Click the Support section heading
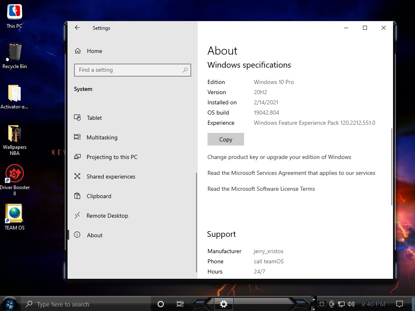The height and width of the screenshot is (311, 415). coord(221,234)
